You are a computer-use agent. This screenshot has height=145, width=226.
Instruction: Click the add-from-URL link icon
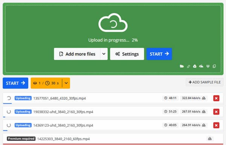point(188,66)
